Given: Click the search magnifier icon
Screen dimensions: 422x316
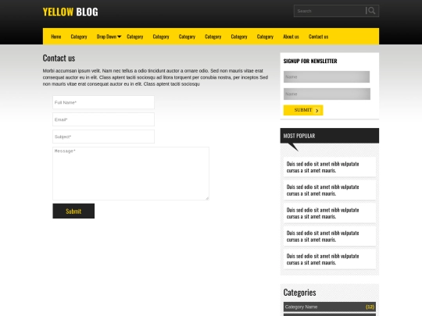Looking at the screenshot, I should click(371, 11).
